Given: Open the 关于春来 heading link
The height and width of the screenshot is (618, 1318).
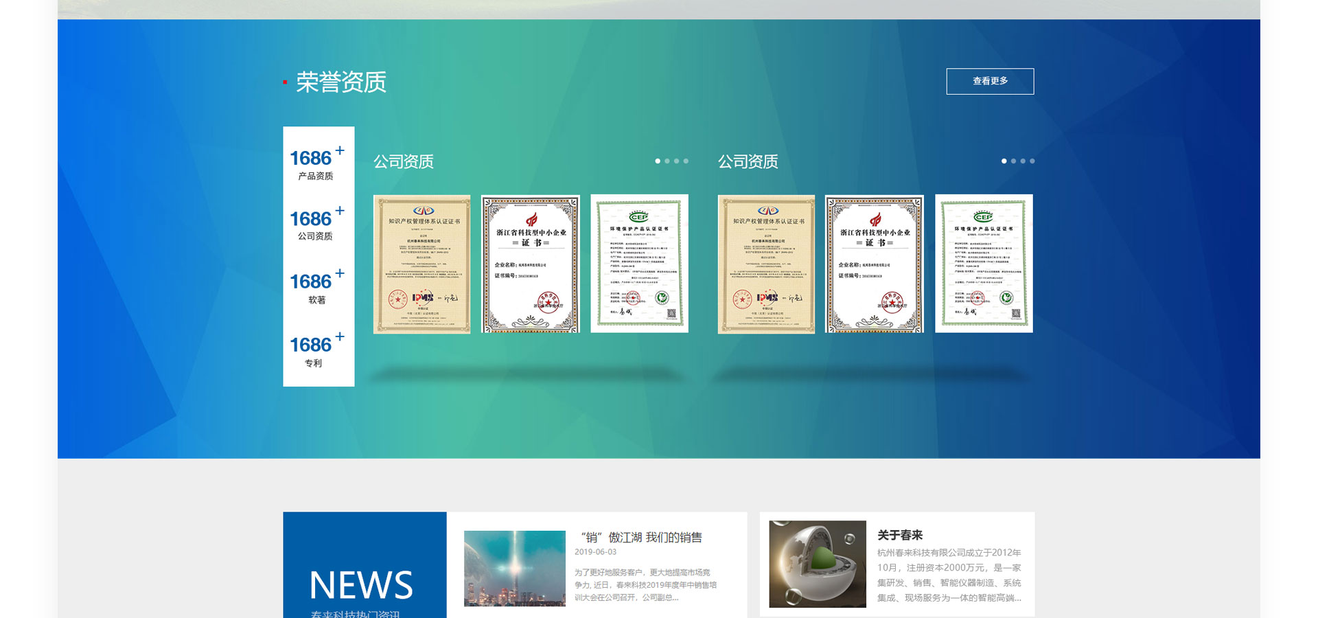Looking at the screenshot, I should click(899, 535).
